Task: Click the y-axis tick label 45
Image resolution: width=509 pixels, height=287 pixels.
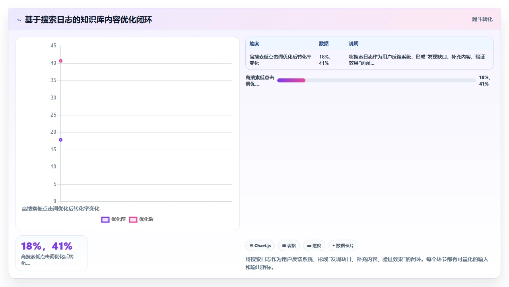Action: (x=53, y=46)
